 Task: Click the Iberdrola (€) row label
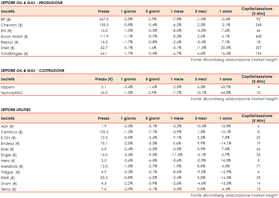pos(12,166)
